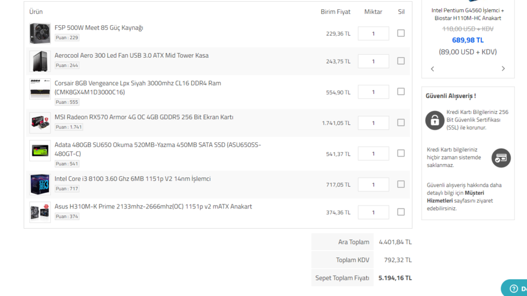Click the FSP 500W power supply thumbnail
Viewport: 527px width, 296px height.
tap(40, 33)
